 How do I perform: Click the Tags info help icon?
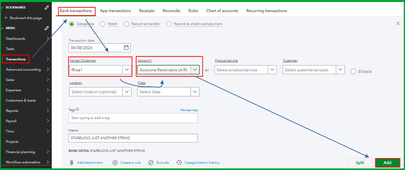coord(77,109)
